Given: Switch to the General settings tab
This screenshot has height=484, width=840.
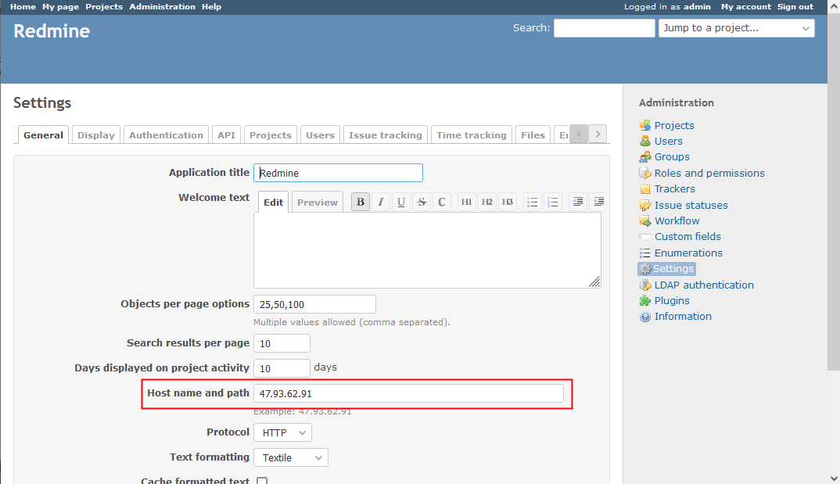Looking at the screenshot, I should [x=43, y=135].
